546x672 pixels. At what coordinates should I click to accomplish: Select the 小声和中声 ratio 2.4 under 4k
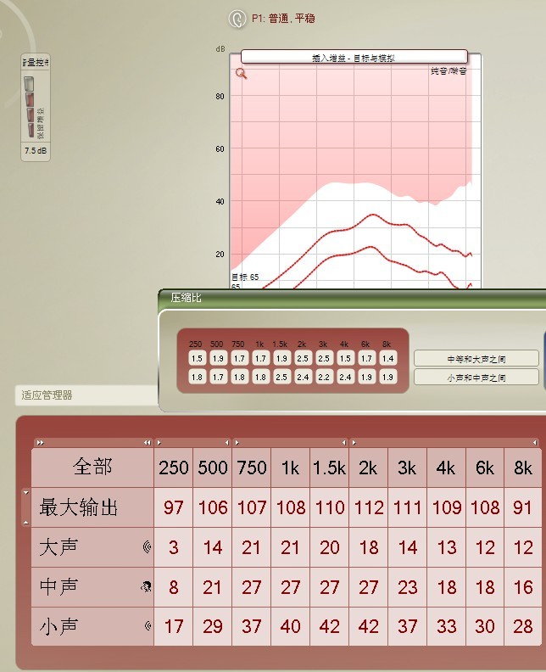pos(345,377)
